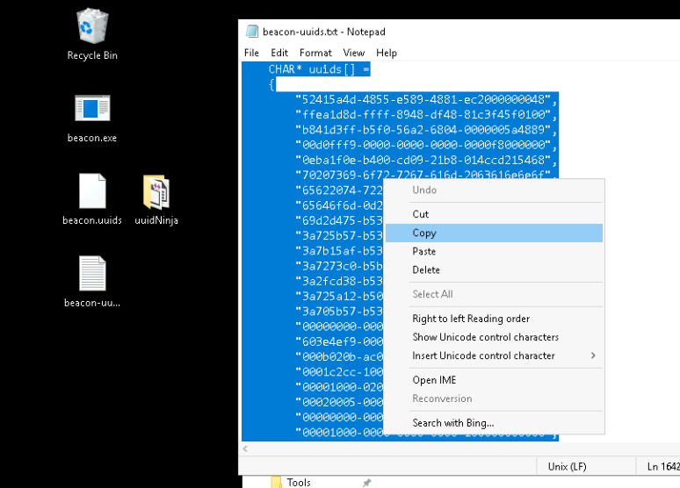Screen dimensions: 680x488
Task: Open the Edit menu in Notepad
Action: [279, 53]
